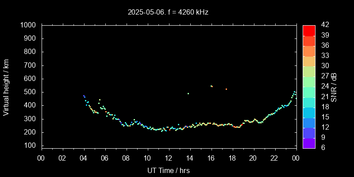This screenshot has height=177, width=354.
Task: Click the lone orange point near 17.5 hrs
Action: 226,89
